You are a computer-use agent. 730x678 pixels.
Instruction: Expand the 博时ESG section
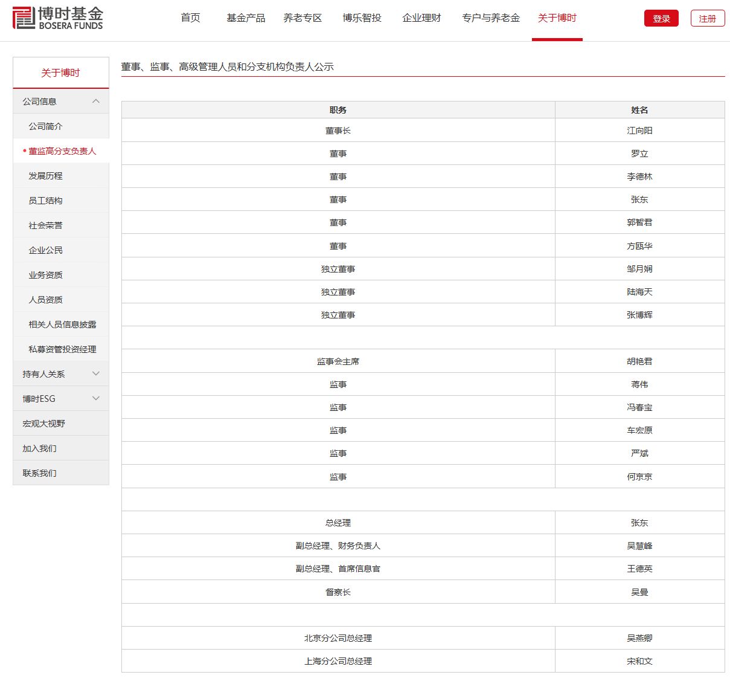pyautogui.click(x=96, y=399)
